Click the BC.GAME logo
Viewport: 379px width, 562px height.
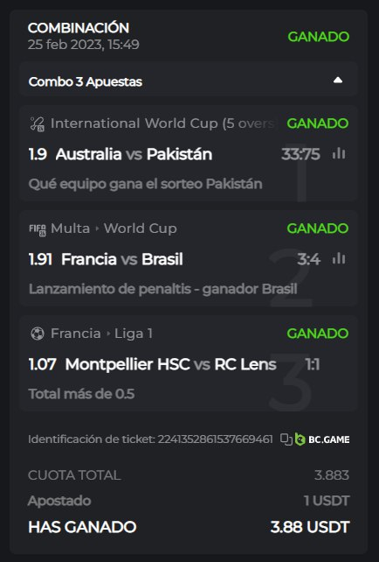pyautogui.click(x=322, y=439)
